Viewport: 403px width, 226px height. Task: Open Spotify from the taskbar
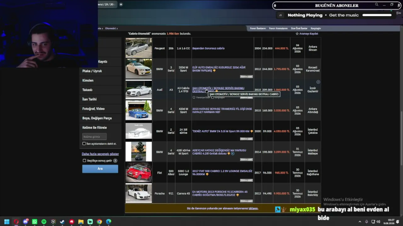coord(44,222)
